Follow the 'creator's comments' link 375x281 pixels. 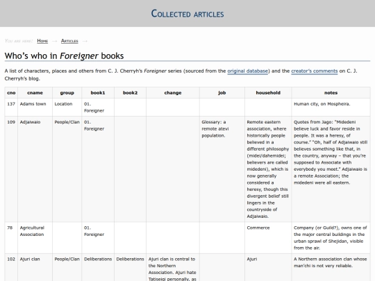[315, 71]
